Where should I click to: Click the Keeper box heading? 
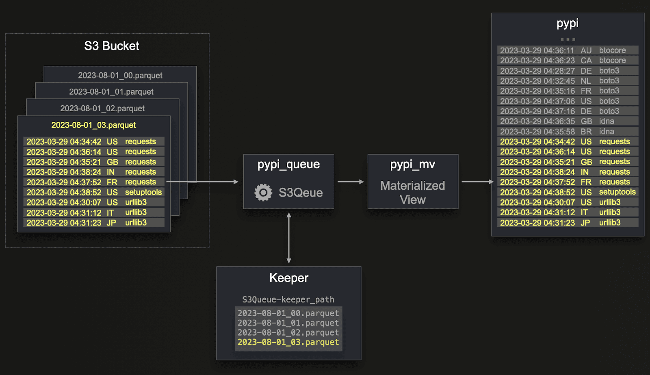289,278
